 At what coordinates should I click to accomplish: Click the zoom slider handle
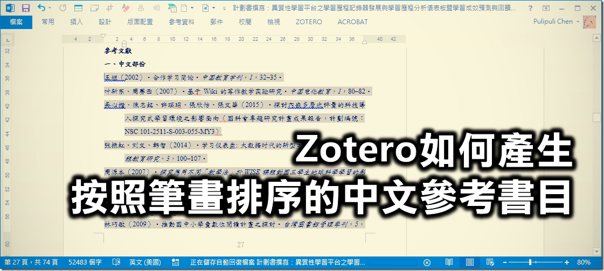tap(530, 262)
